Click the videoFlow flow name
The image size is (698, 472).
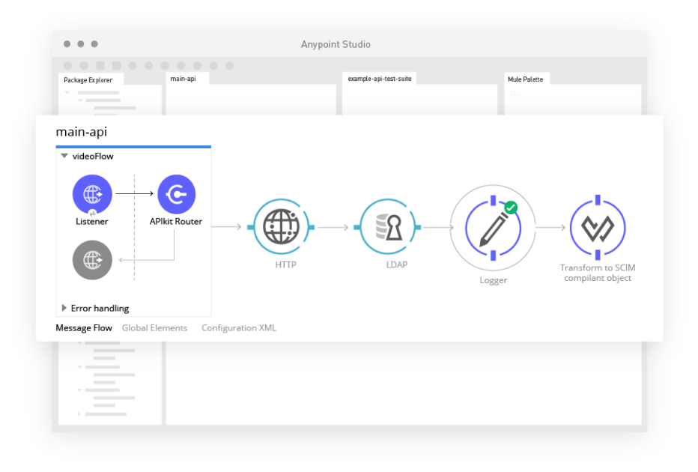(93, 157)
